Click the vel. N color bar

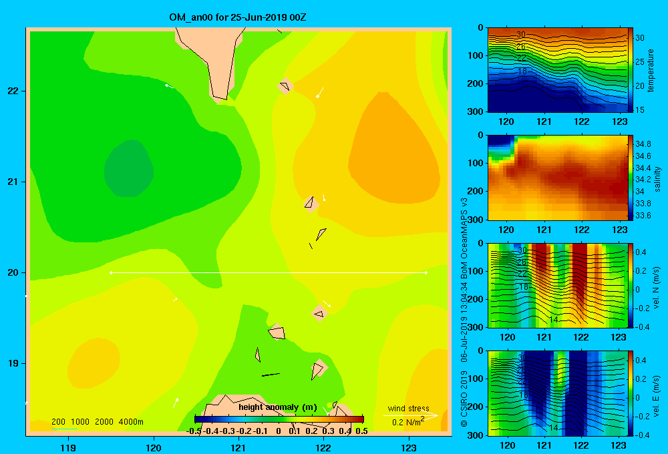pos(630,285)
